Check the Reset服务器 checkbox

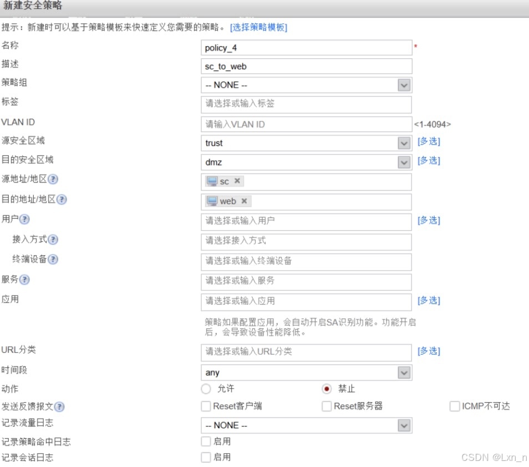[x=327, y=406]
